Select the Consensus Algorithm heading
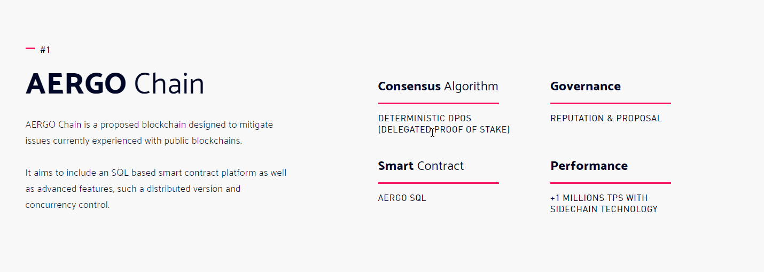764x272 pixels. coord(438,86)
